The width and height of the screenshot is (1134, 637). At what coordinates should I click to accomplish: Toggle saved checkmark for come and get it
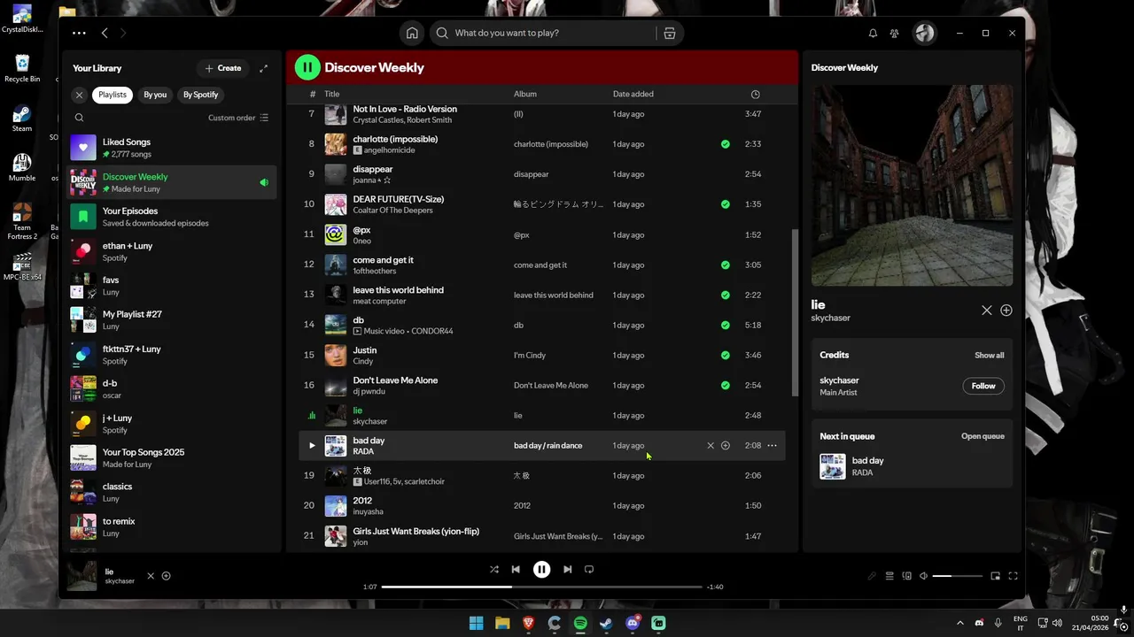tap(726, 265)
